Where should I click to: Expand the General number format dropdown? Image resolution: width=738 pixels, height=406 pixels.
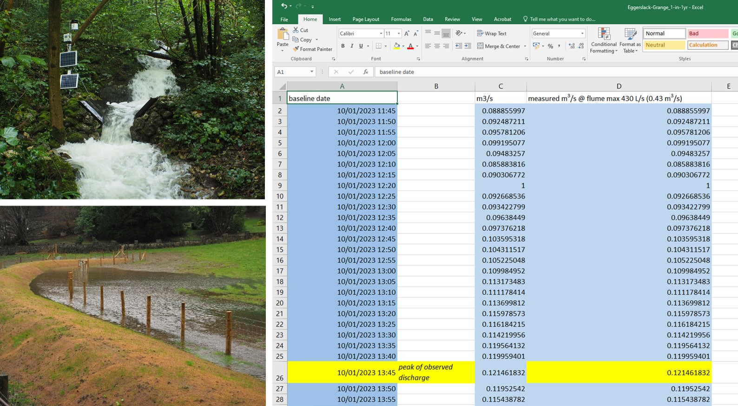coord(582,33)
